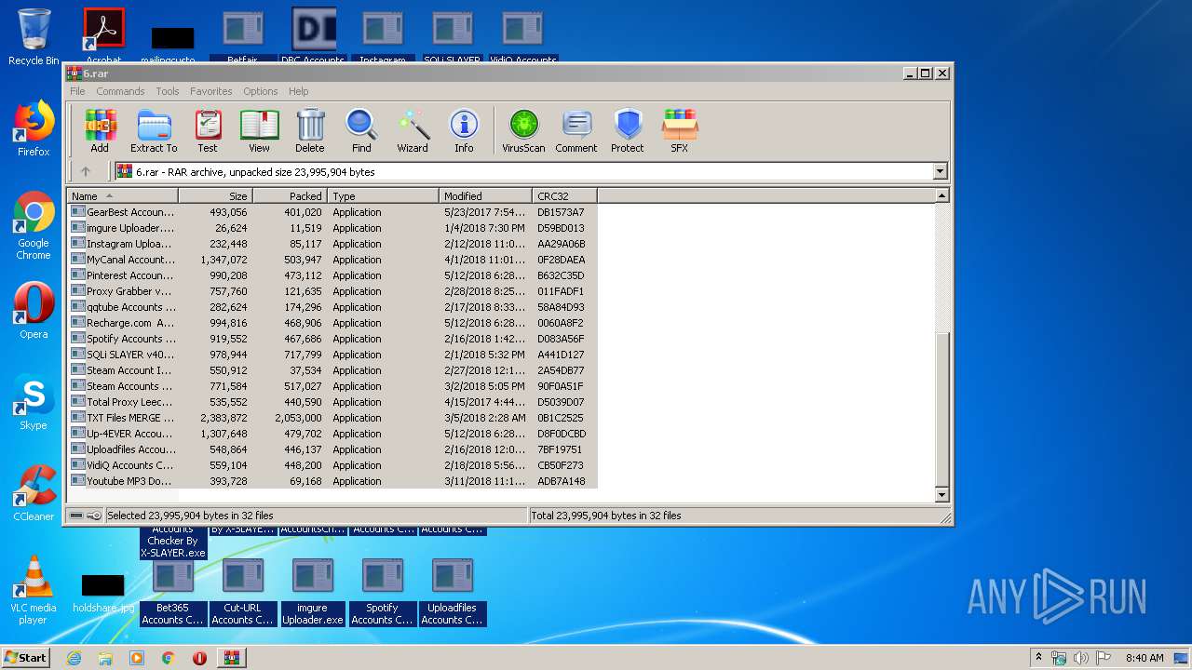Select the Total Proxy Leec... file row
This screenshot has height=670, width=1192.
332,402
